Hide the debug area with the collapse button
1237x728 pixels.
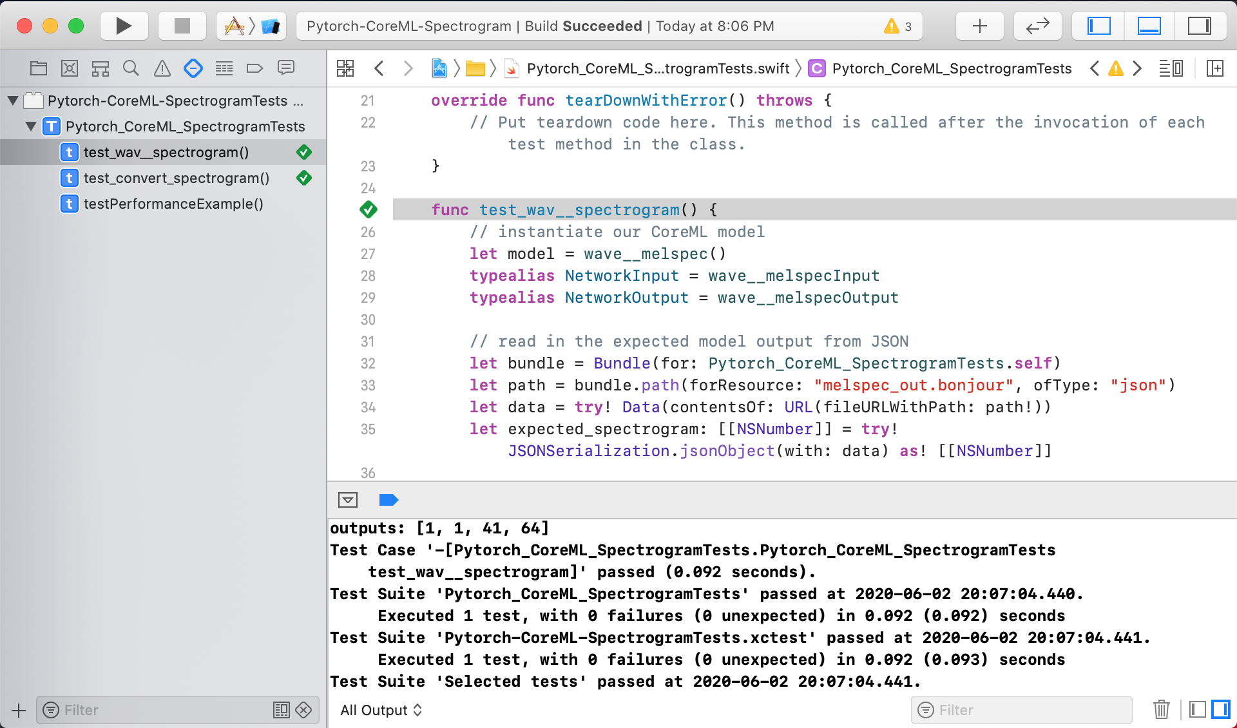[x=348, y=500]
